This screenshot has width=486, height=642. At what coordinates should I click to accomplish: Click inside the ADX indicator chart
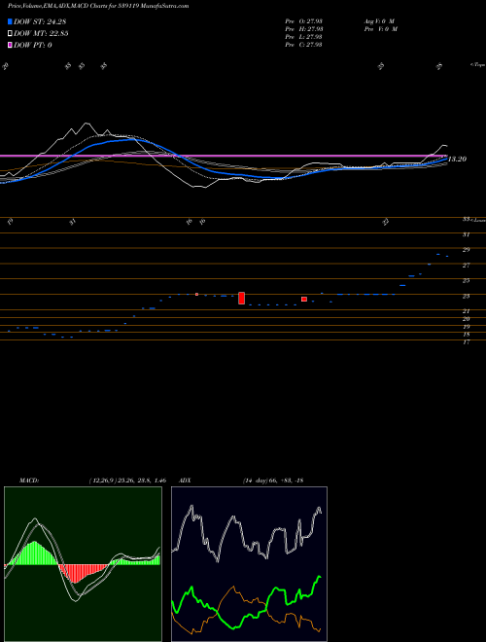(249, 564)
